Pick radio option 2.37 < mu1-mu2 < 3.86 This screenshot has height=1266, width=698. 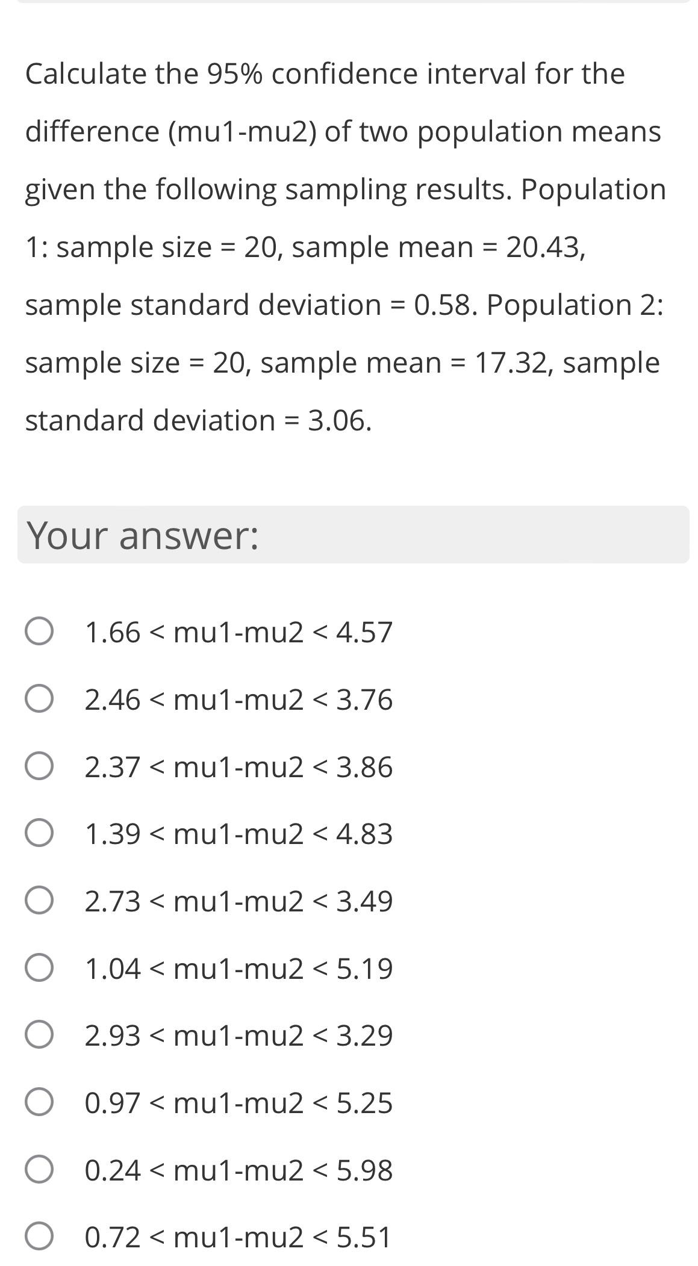(x=39, y=767)
